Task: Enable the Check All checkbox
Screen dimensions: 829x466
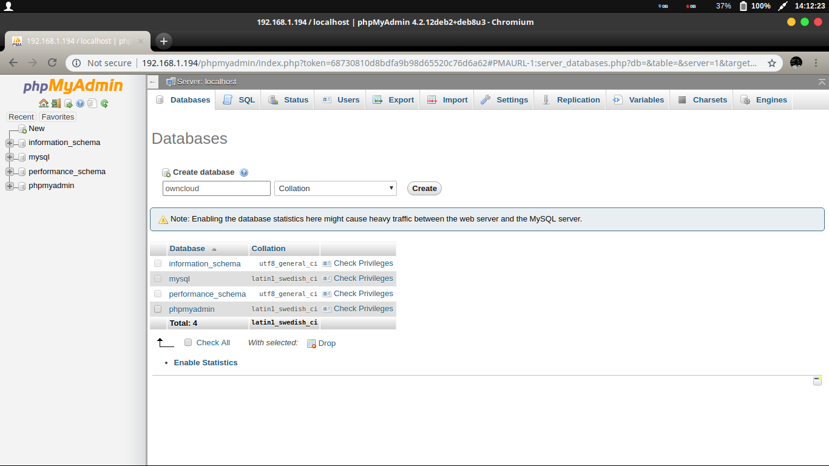Action: (188, 342)
